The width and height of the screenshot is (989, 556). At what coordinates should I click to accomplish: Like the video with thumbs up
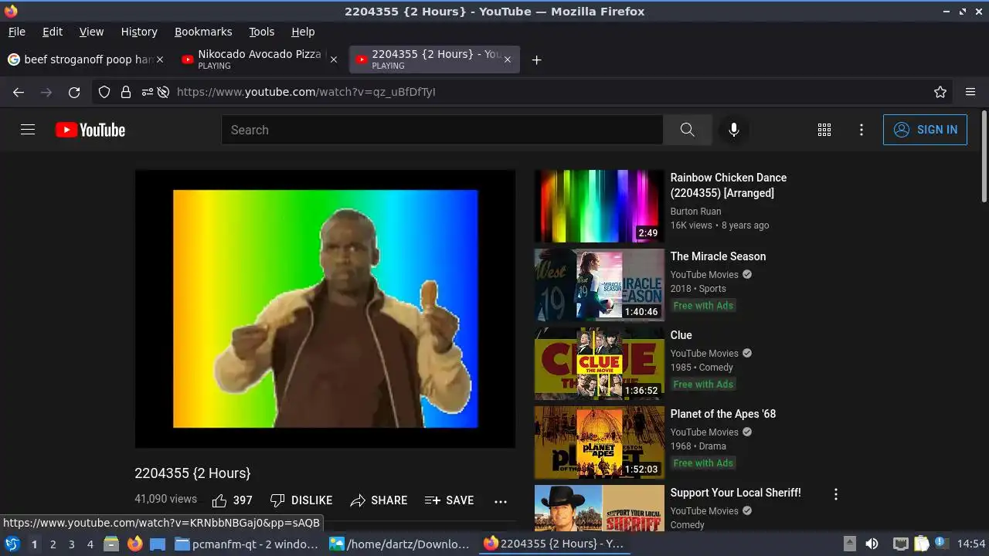(232, 500)
